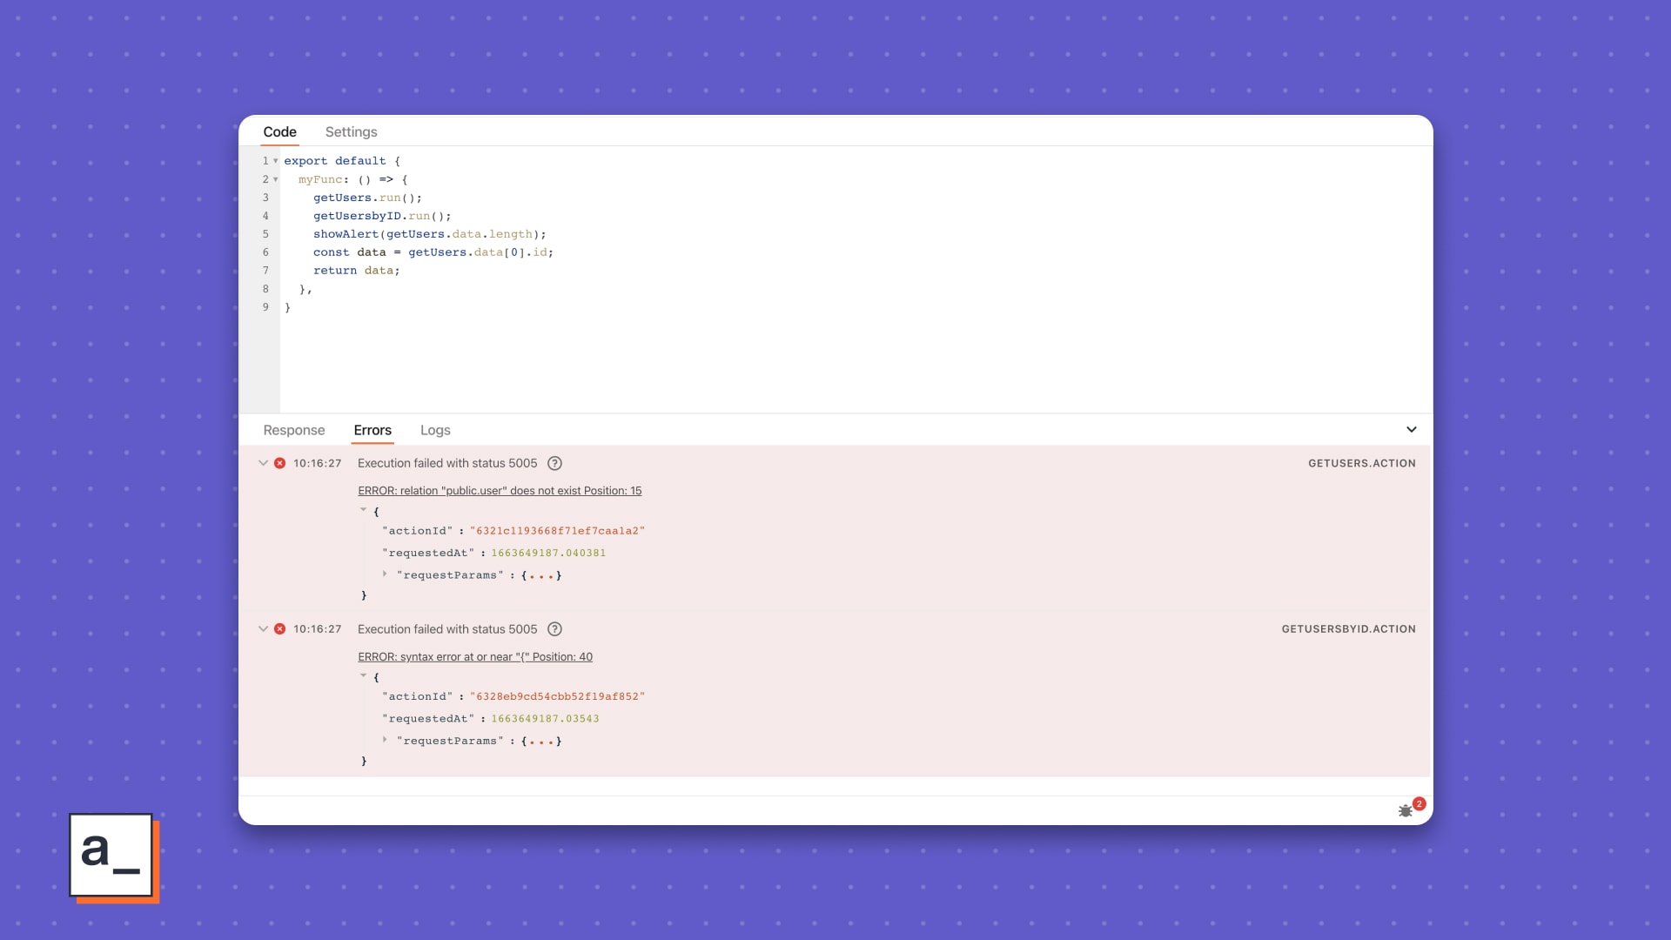Open the public.user relation error link
Image resolution: width=1671 pixels, height=940 pixels.
[x=500, y=491]
